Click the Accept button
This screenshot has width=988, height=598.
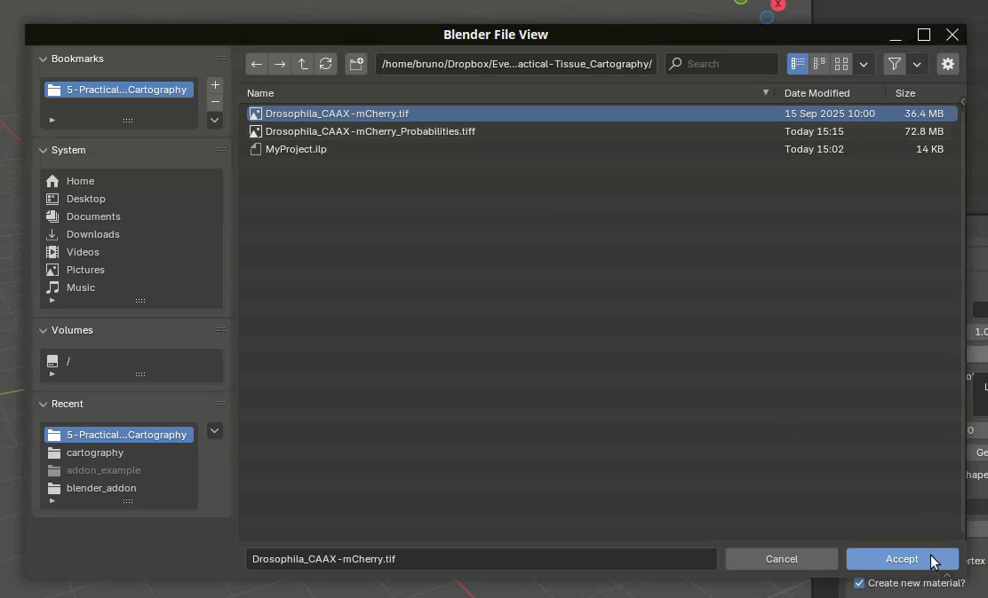[902, 559]
